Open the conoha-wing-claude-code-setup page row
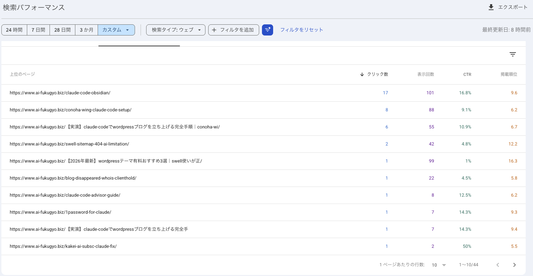This screenshot has width=533, height=276. tap(263, 110)
